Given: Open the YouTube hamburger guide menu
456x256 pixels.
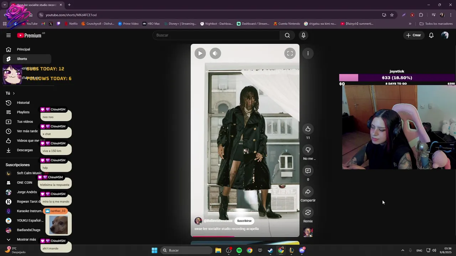Looking at the screenshot, I should [x=9, y=35].
